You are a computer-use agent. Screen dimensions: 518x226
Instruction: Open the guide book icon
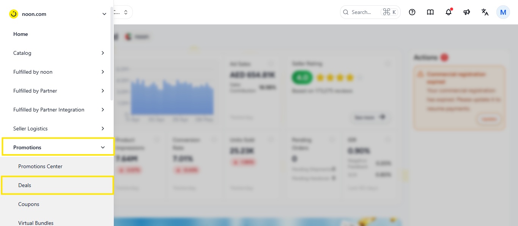pos(430,12)
